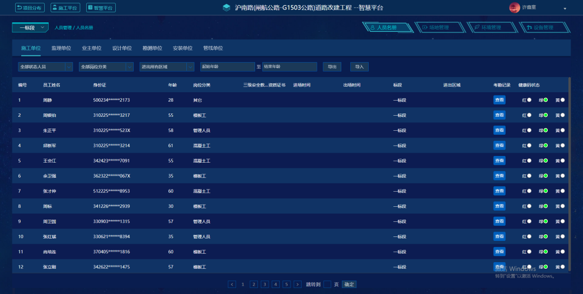Click the page jump number box

tap(327, 284)
